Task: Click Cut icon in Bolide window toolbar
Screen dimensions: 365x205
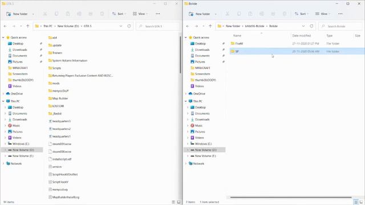Action: [228, 14]
